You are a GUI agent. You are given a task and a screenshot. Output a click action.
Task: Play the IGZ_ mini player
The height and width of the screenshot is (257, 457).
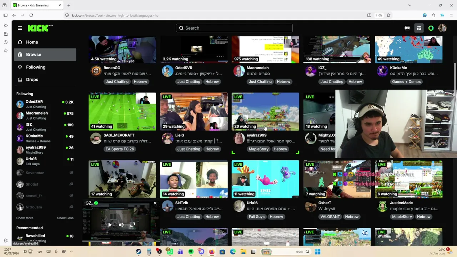click(x=110, y=225)
